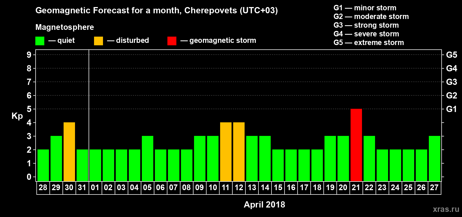Image resolution: width=462 pixels, height=217 pixels.
Task: Click the green bar for day 19
Action: [330, 158]
